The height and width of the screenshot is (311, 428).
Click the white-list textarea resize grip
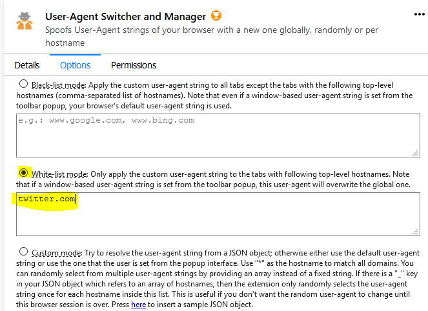coord(415,232)
